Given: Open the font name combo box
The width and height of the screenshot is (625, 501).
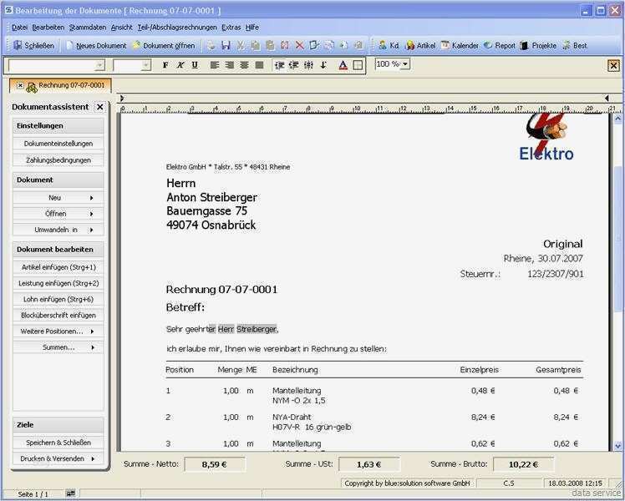Looking at the screenshot, I should (x=56, y=65).
